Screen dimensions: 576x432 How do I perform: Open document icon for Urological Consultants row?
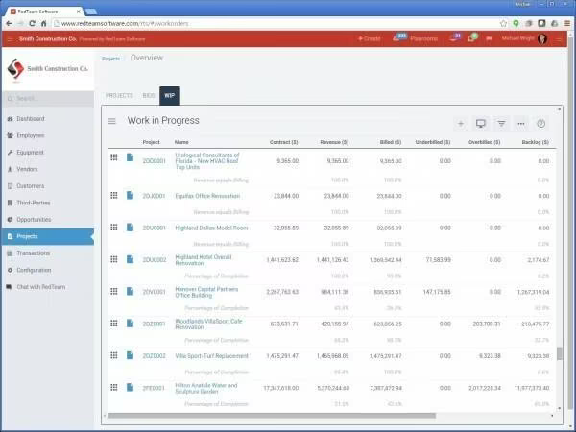click(130, 157)
